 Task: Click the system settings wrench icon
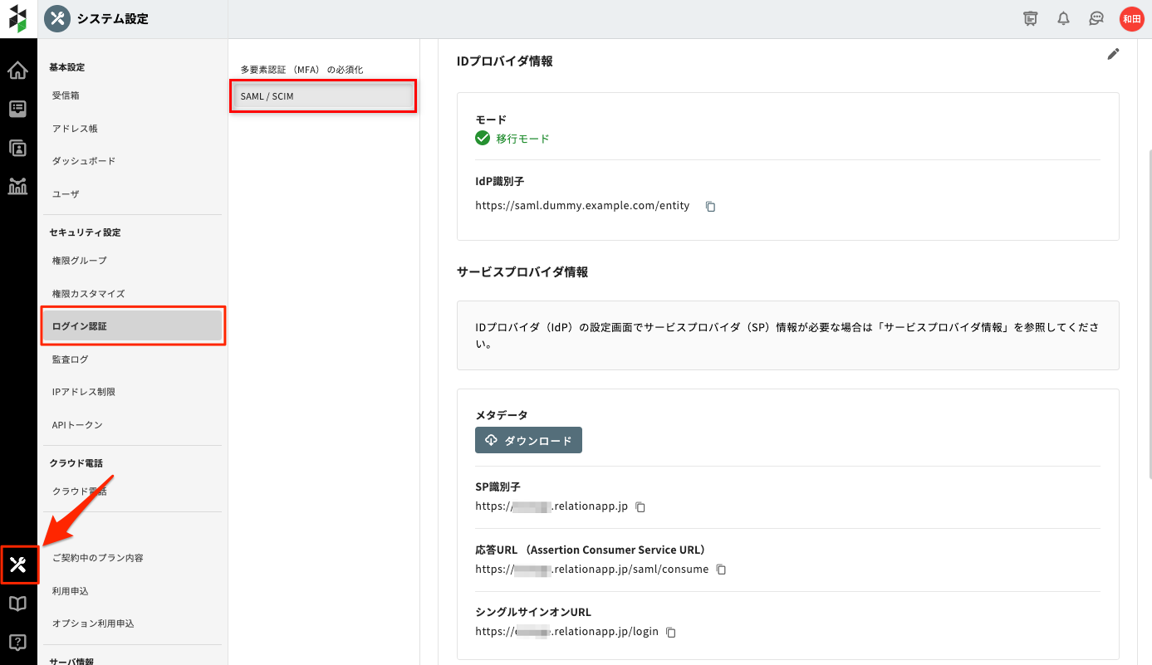click(x=18, y=565)
